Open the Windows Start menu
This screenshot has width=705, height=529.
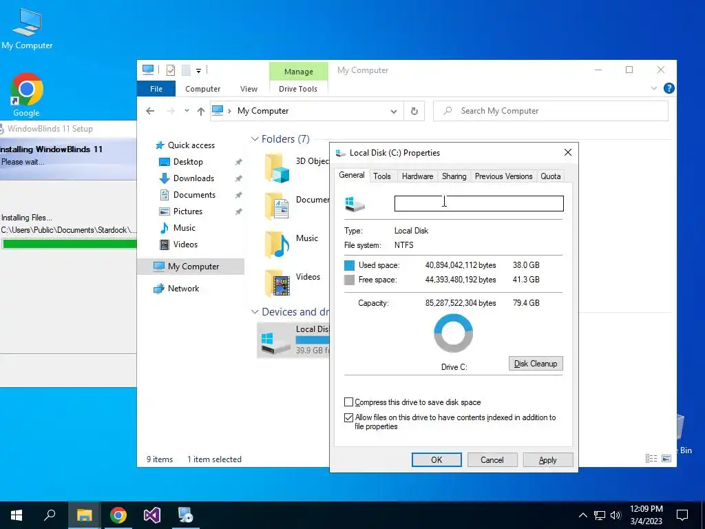tap(17, 515)
